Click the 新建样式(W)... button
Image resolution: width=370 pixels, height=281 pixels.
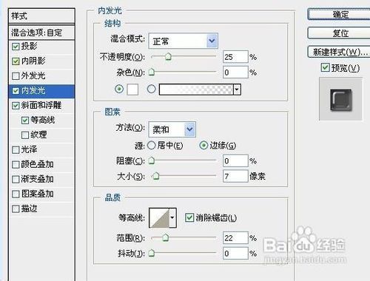[339, 52]
